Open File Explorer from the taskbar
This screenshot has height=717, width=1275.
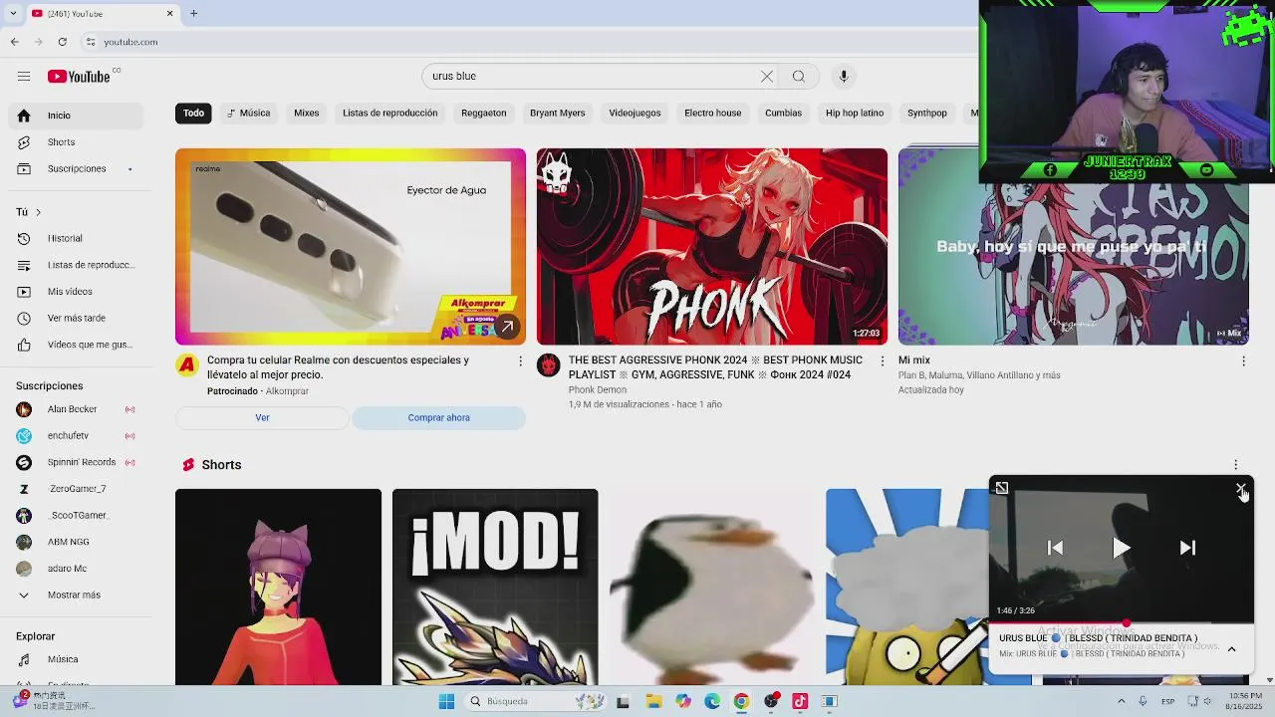(653, 702)
